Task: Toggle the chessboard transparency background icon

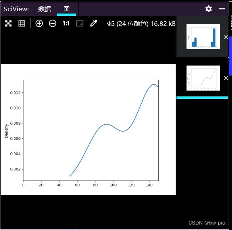Action: 8,23
